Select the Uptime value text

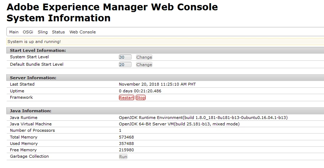(x=140, y=91)
